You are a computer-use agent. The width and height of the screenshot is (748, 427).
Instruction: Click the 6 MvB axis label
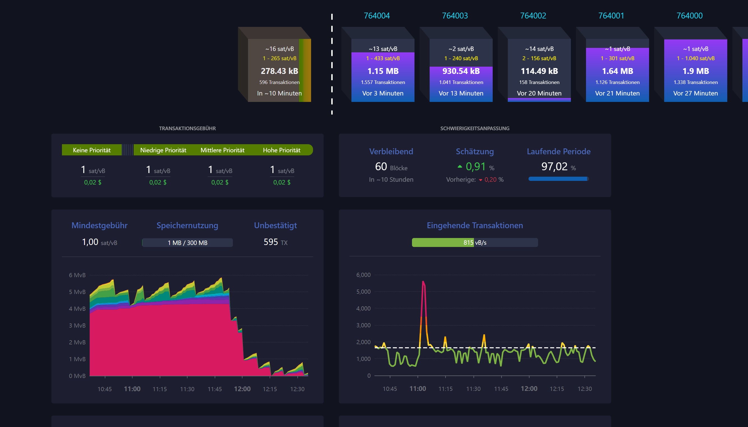point(77,275)
